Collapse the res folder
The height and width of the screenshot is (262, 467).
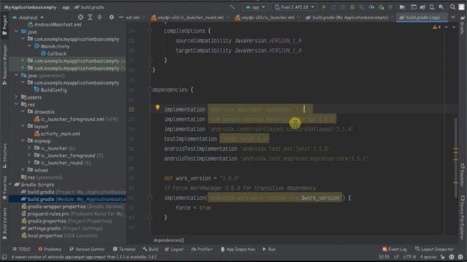pyautogui.click(x=16, y=105)
